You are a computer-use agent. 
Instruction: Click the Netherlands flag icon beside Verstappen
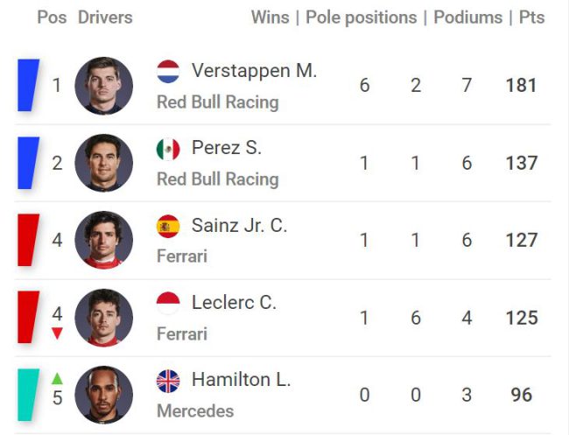coord(168,72)
